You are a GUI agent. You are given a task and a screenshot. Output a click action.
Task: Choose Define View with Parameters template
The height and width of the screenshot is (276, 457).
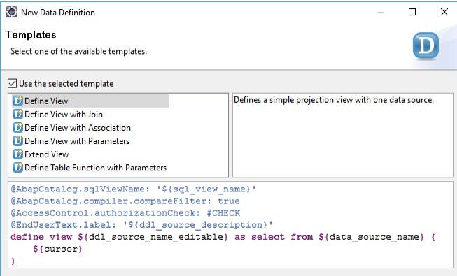(77, 141)
